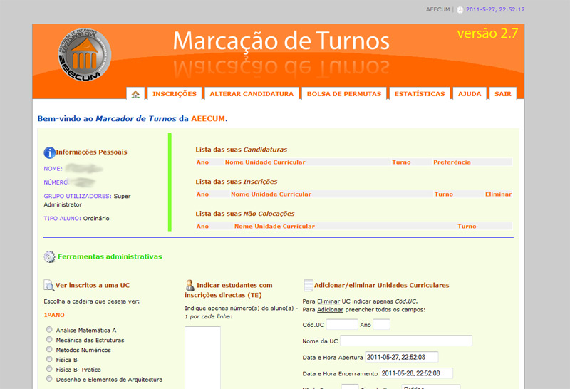Click the student numbers text area
The height and width of the screenshot is (389, 570).
point(202,358)
